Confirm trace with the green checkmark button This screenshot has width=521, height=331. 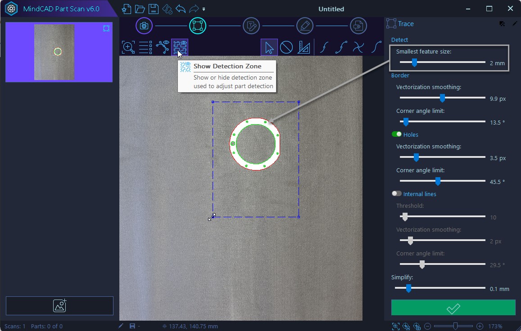pyautogui.click(x=453, y=308)
